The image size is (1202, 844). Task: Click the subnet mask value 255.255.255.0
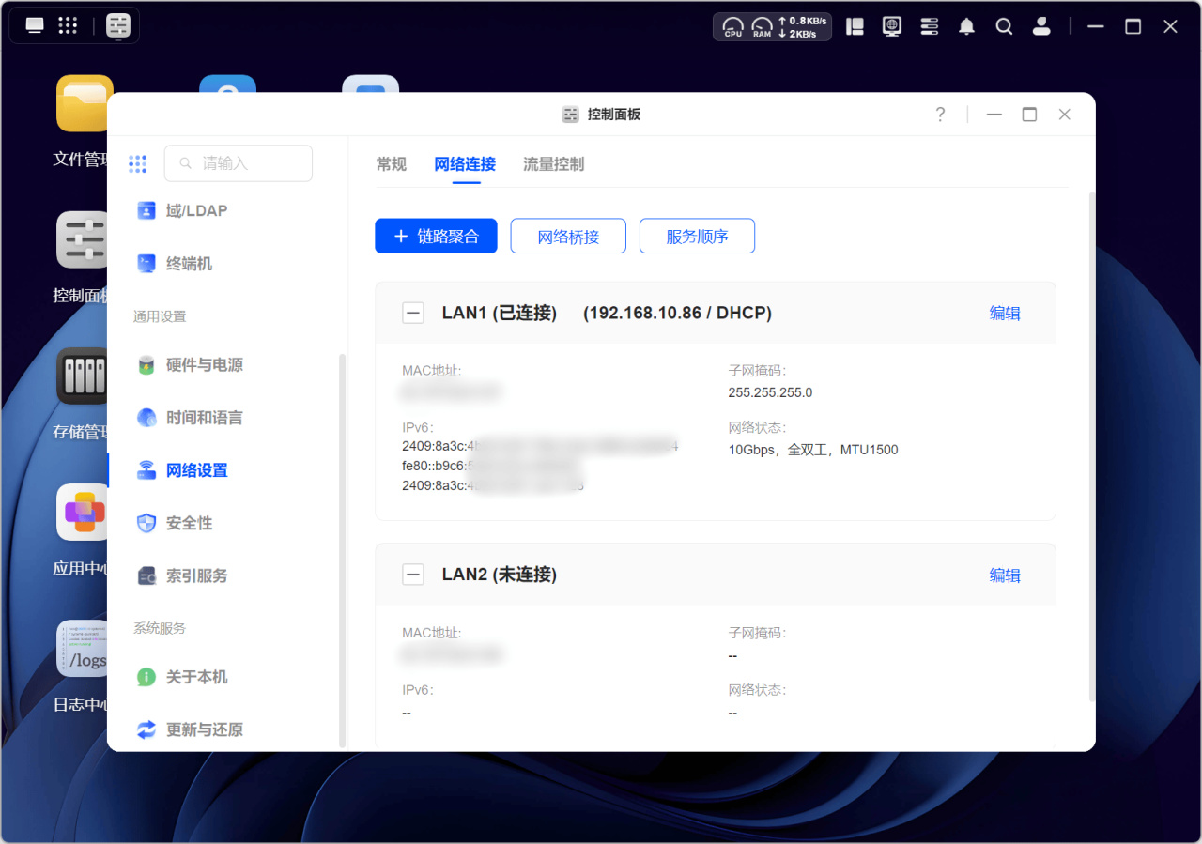pos(770,392)
